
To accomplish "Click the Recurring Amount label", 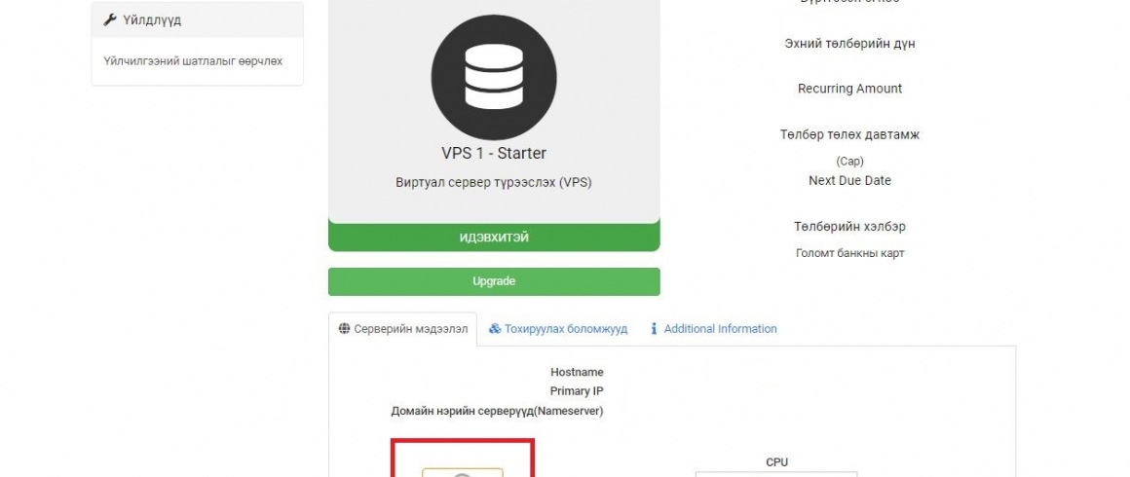I will click(x=849, y=89).
